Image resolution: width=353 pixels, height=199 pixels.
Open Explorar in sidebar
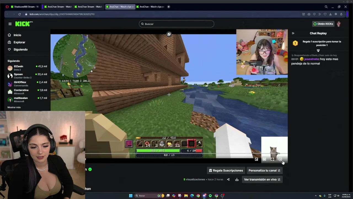click(x=16, y=42)
